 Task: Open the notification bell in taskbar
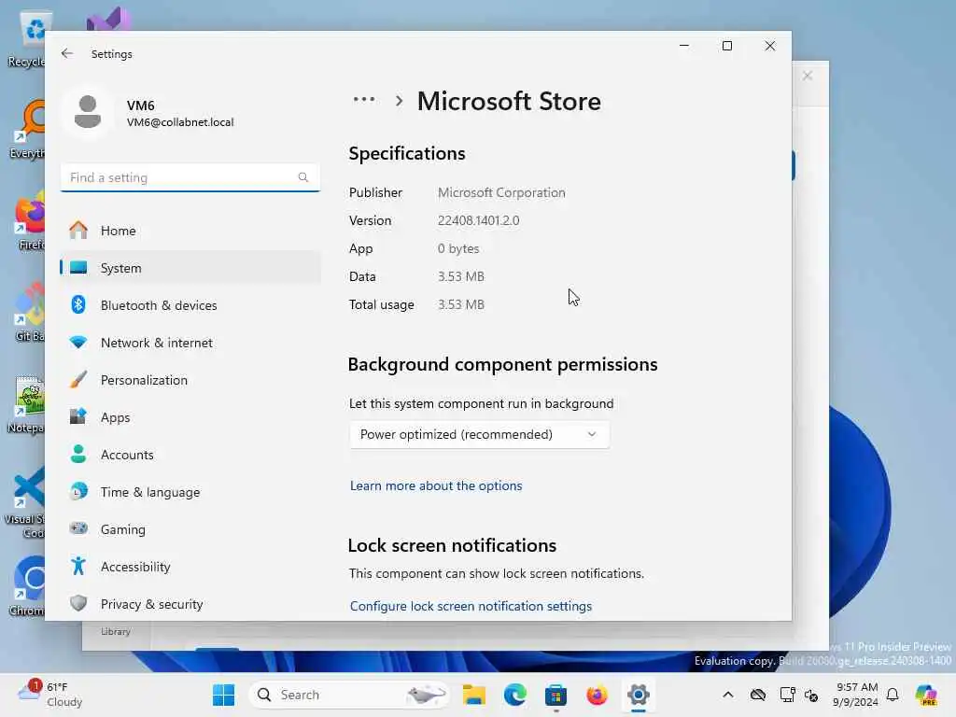[x=893, y=695]
